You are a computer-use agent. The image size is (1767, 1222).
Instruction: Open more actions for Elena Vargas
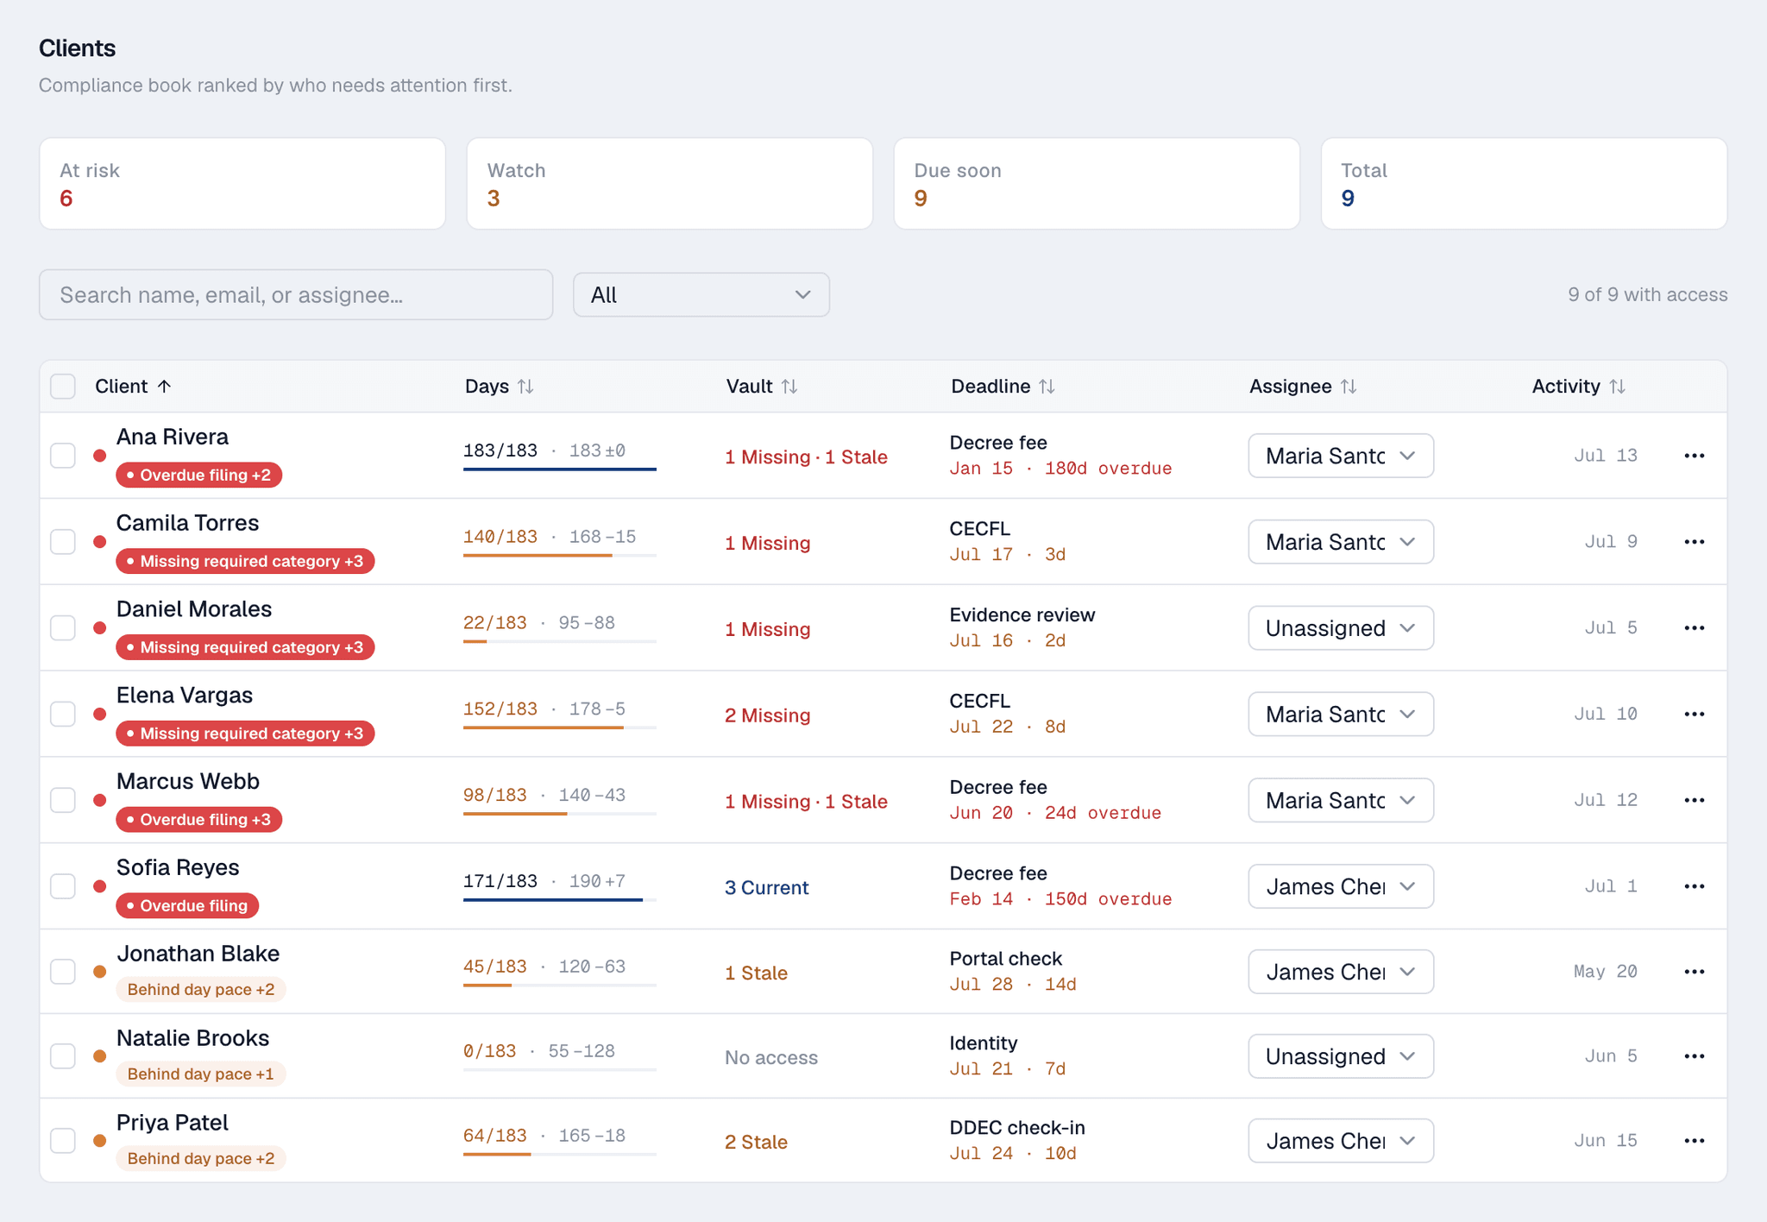click(1694, 715)
